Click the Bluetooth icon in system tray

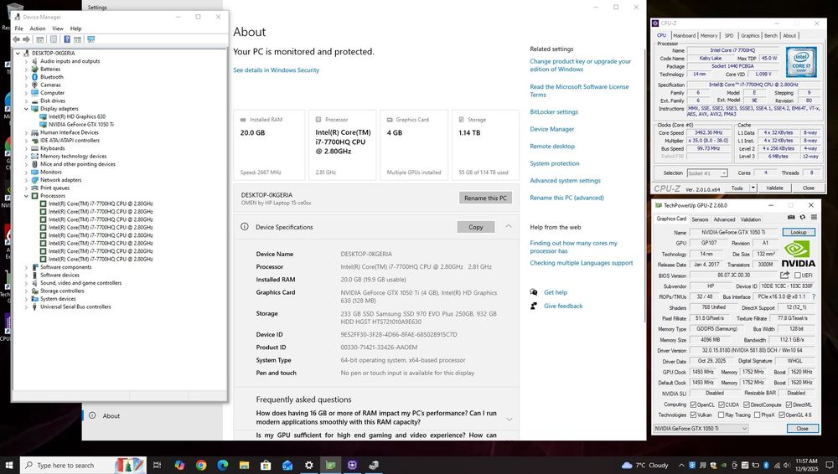coord(766,466)
